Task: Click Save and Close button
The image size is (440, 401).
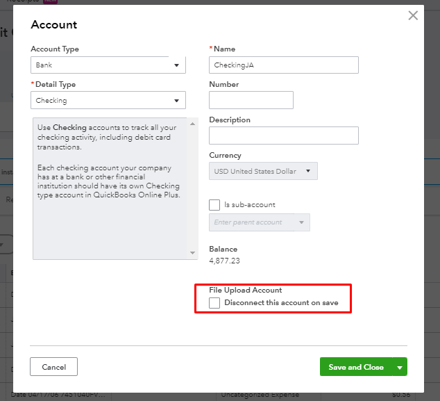Action: (356, 367)
